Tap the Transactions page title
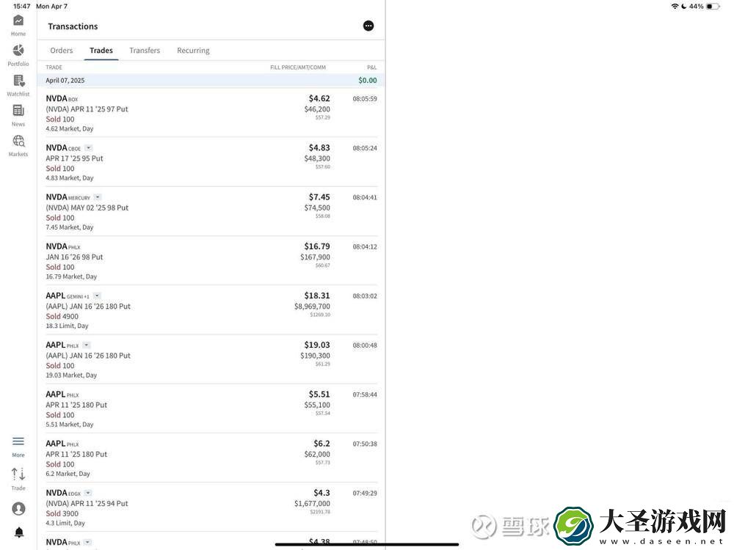The width and height of the screenshot is (734, 550). pyautogui.click(x=73, y=26)
